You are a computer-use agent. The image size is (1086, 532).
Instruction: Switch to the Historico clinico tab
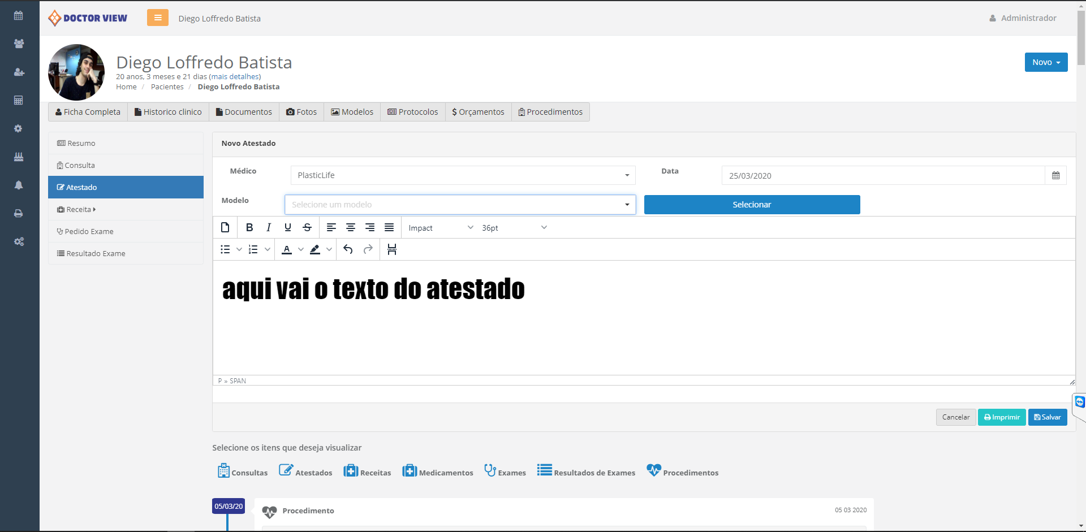(x=168, y=112)
